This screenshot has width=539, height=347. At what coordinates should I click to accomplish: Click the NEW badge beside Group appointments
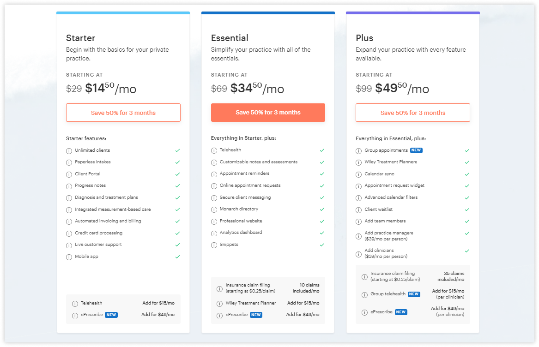click(x=416, y=150)
